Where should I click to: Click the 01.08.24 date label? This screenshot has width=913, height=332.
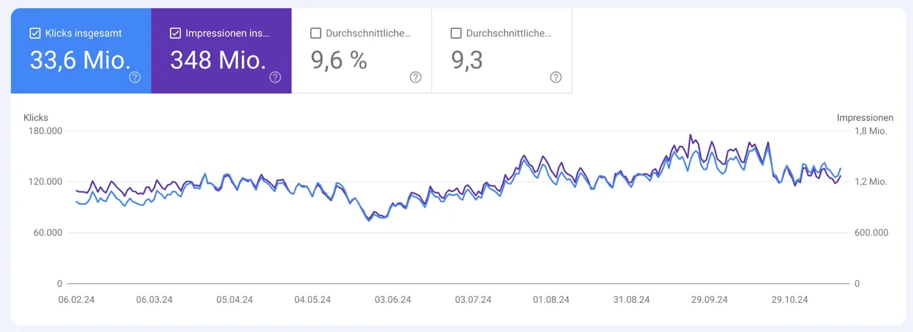[551, 300]
